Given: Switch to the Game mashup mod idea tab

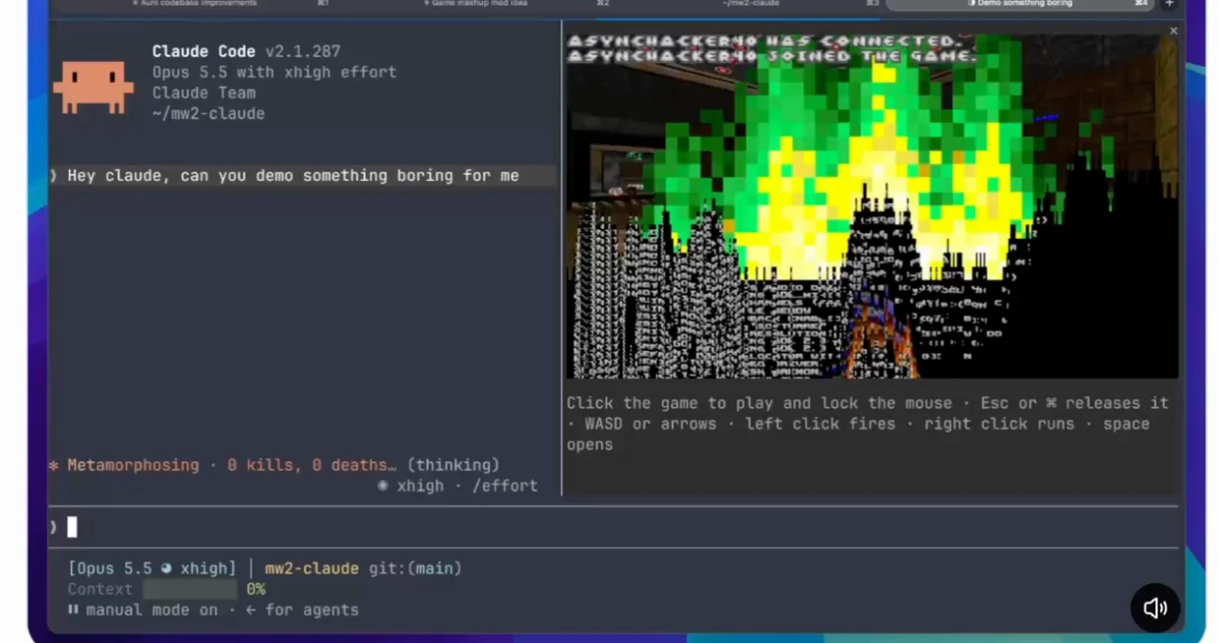Looking at the screenshot, I should (475, 3).
